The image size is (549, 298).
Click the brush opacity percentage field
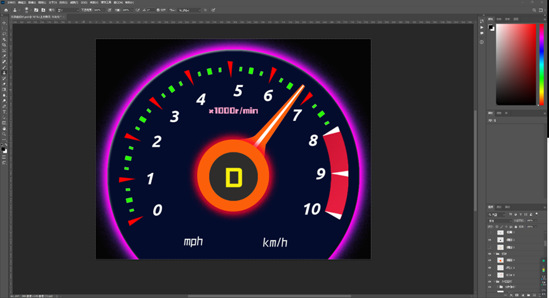[97, 10]
